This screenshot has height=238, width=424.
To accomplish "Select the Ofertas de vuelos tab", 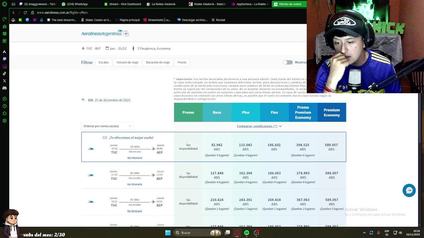I will [289, 4].
